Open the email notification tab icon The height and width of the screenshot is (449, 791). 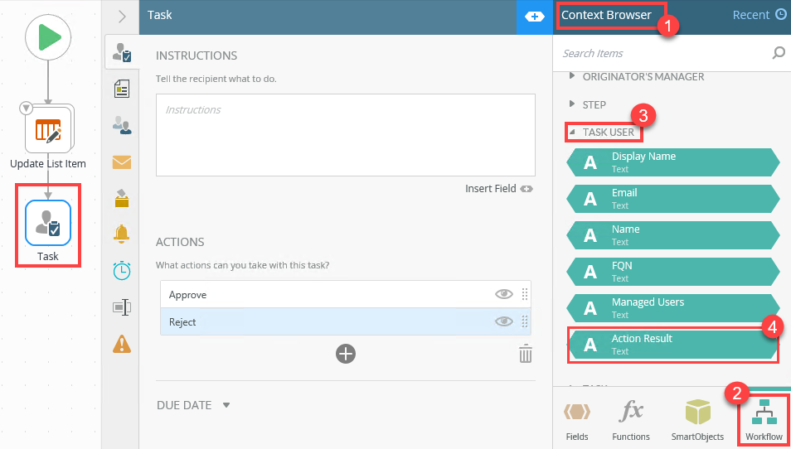[123, 162]
